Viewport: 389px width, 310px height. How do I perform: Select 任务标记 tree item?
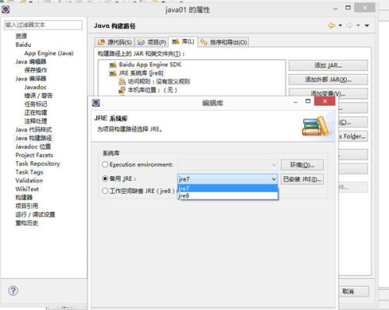pos(36,104)
